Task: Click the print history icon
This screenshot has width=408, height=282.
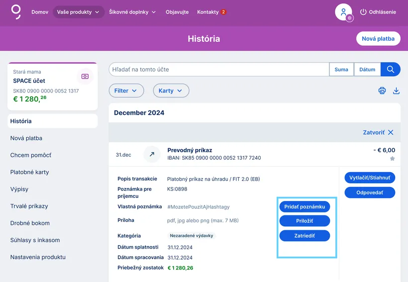Action: pyautogui.click(x=382, y=91)
